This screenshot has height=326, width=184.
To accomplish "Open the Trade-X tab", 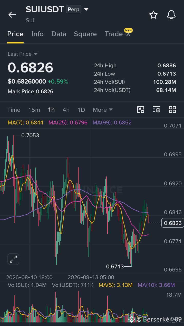I will 118,34.
